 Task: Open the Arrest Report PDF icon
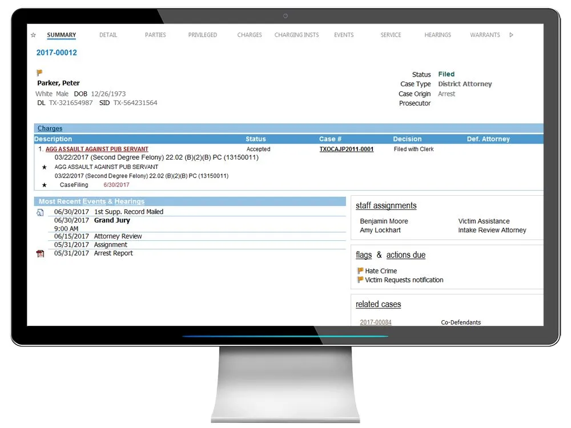(x=40, y=254)
